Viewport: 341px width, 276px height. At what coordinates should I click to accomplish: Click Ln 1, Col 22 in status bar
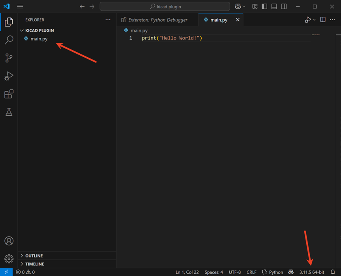tap(187, 272)
